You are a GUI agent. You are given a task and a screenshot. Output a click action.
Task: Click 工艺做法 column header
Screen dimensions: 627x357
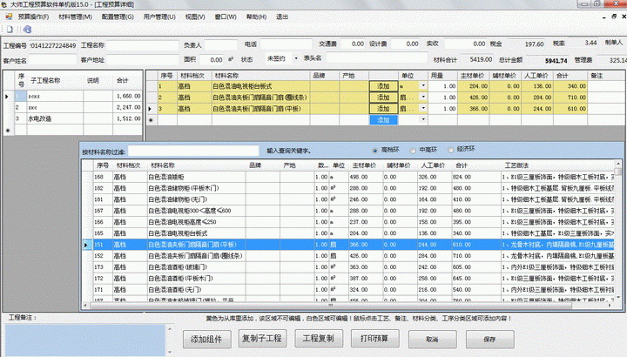point(516,165)
